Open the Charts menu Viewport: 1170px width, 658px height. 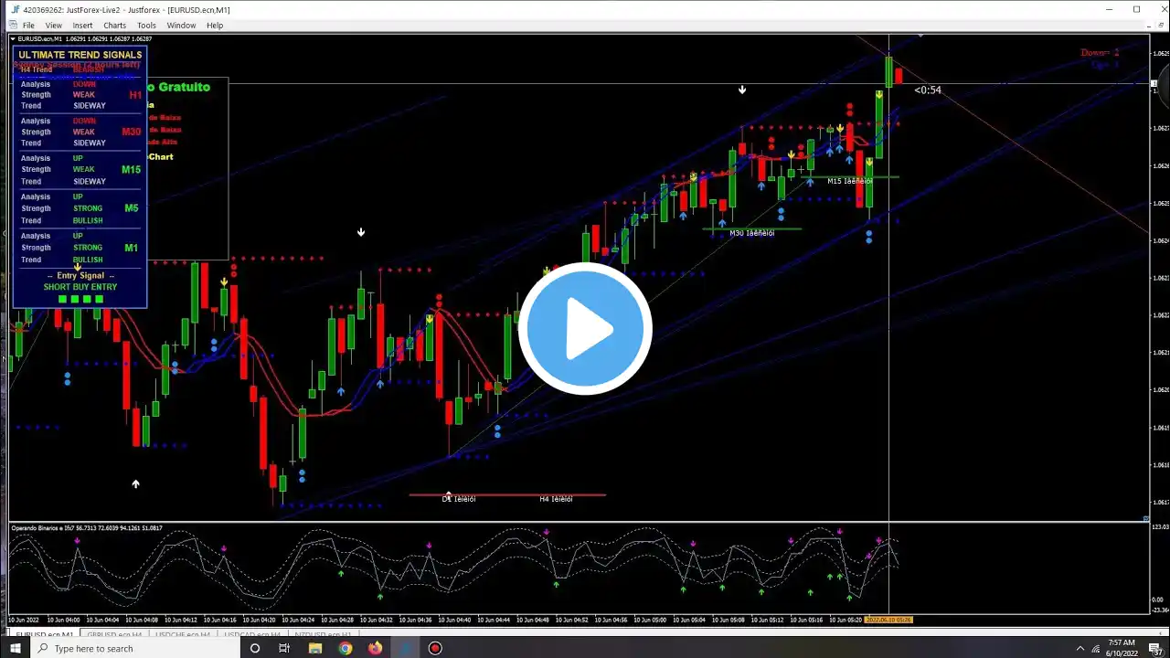coord(115,26)
